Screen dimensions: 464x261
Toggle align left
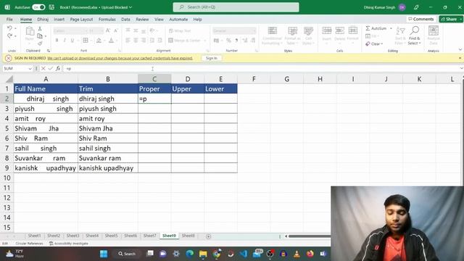click(x=128, y=41)
